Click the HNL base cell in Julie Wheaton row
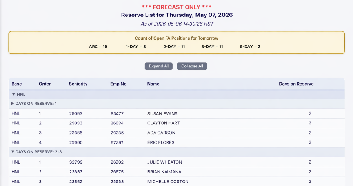This screenshot has height=186, width=353. [x=16, y=162]
